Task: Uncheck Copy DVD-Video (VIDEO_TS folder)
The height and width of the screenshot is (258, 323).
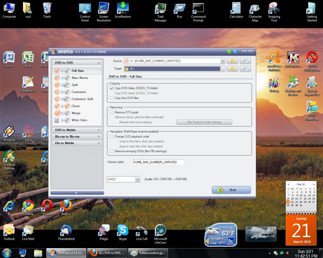Action: point(111,88)
